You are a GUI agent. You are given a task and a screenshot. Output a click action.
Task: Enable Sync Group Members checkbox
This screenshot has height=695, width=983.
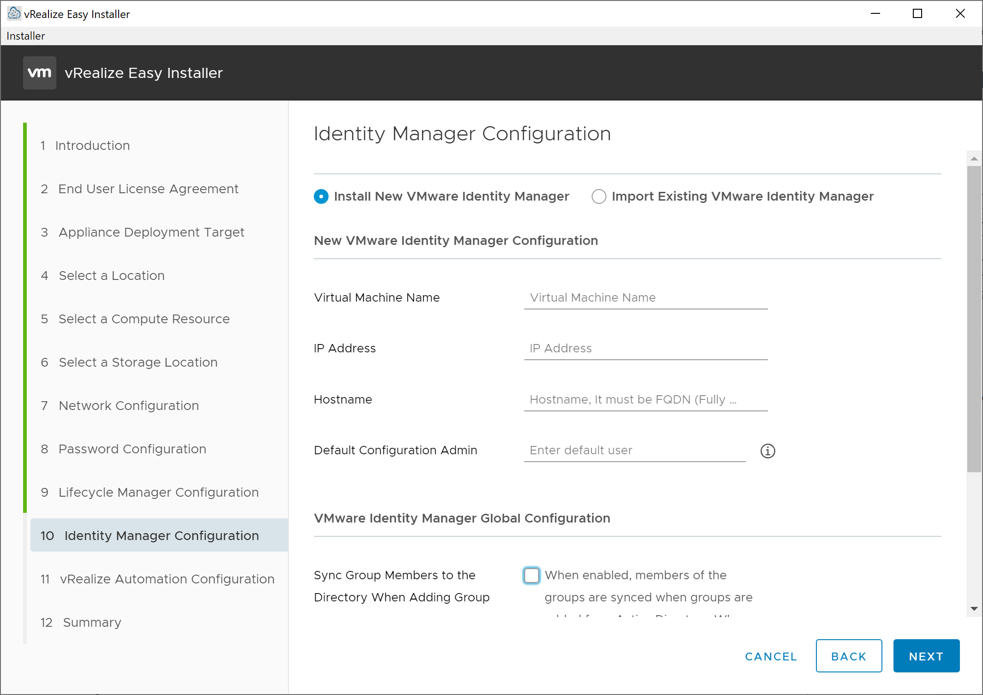[x=531, y=575]
